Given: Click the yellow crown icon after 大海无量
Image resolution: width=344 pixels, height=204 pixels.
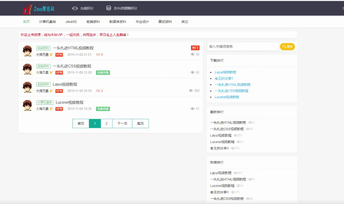Looking at the screenshot, I should coord(51,54).
